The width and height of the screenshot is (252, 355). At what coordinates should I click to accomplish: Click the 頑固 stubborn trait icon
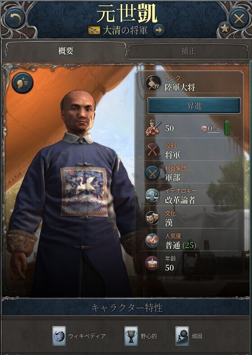(182, 336)
